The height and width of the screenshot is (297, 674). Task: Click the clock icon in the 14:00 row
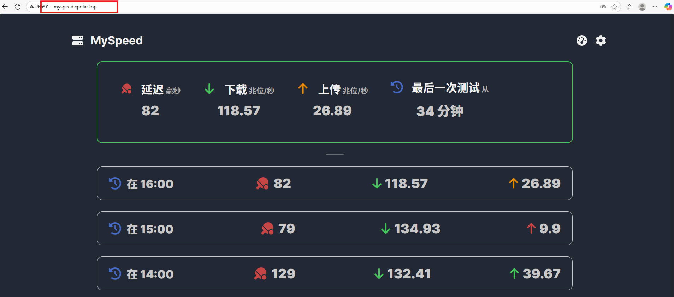[115, 274]
